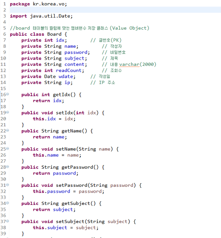This screenshot has width=221, height=238.
Task: Click the field 'readCount' on line 12
Action: 69,71
